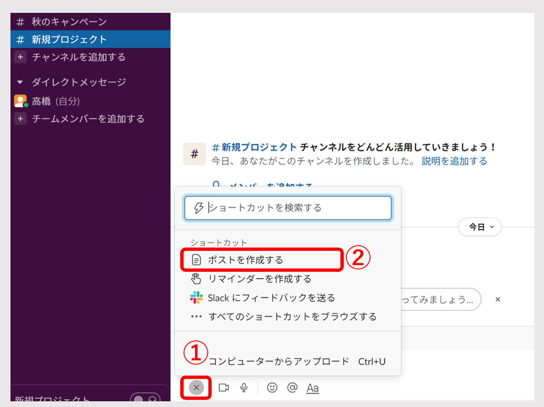This screenshot has width=544, height=407.
Task: Open the 今日 date dropdown
Action: coord(480,227)
